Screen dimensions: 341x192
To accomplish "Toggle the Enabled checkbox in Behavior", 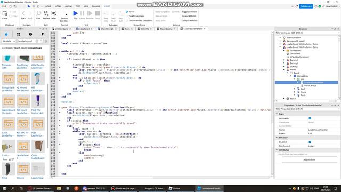I will (310, 142).
